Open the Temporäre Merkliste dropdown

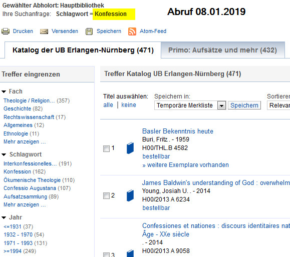pyautogui.click(x=221, y=105)
